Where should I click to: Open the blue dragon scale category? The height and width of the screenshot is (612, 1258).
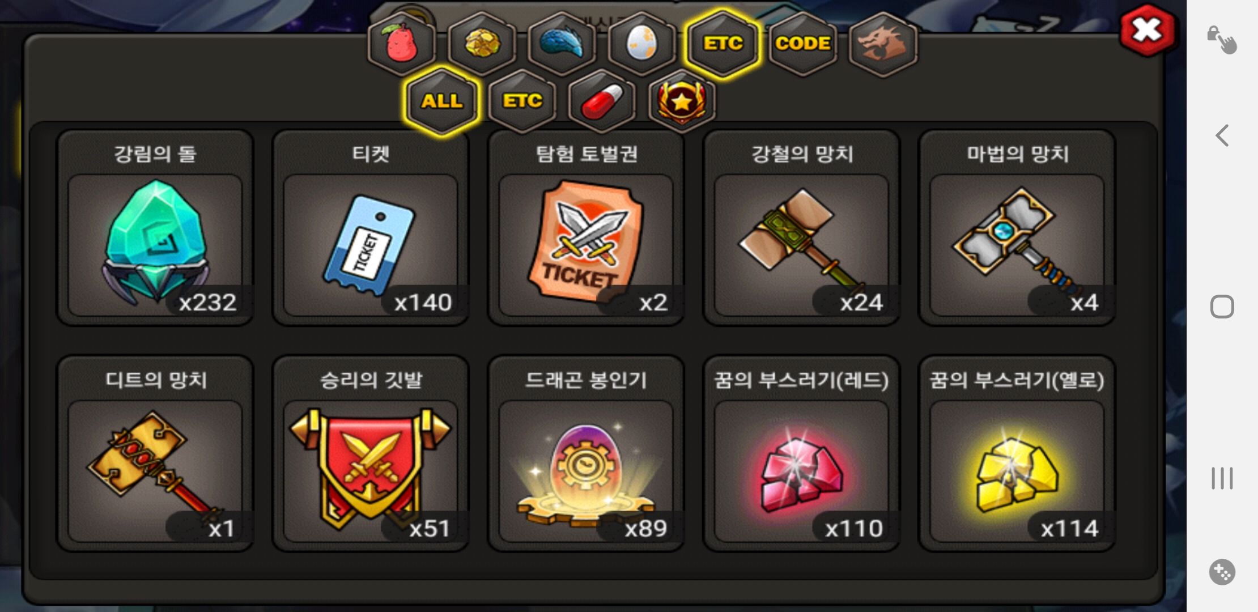click(x=562, y=44)
